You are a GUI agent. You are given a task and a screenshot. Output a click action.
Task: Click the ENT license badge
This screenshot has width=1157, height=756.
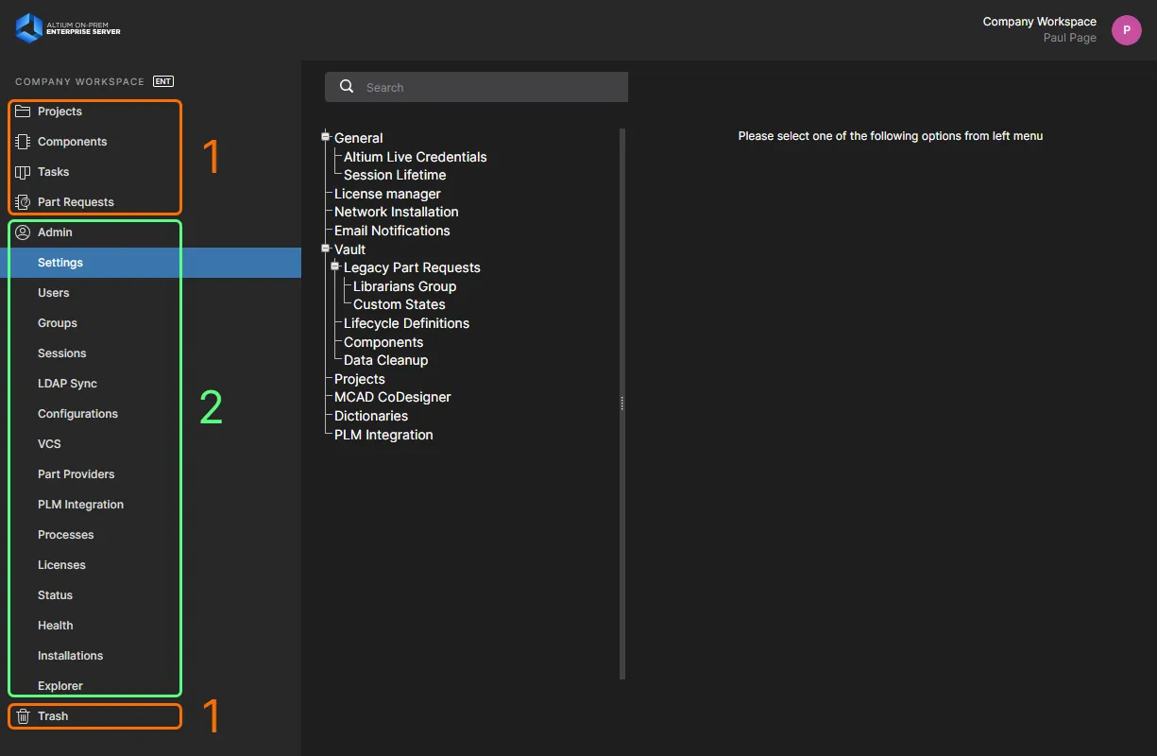point(163,81)
